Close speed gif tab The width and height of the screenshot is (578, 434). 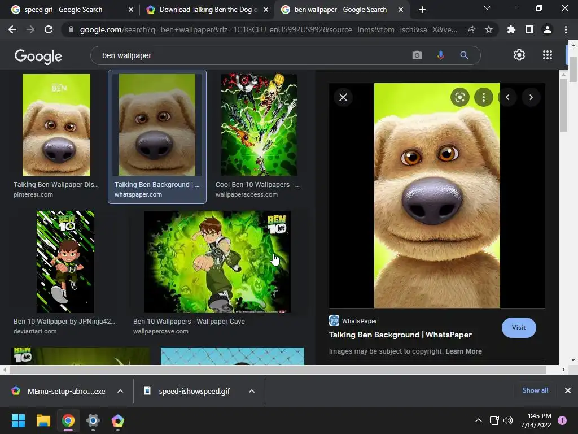pyautogui.click(x=131, y=10)
